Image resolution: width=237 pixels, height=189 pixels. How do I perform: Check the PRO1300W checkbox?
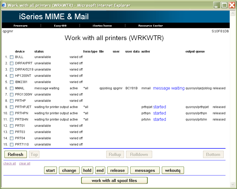[12, 95]
